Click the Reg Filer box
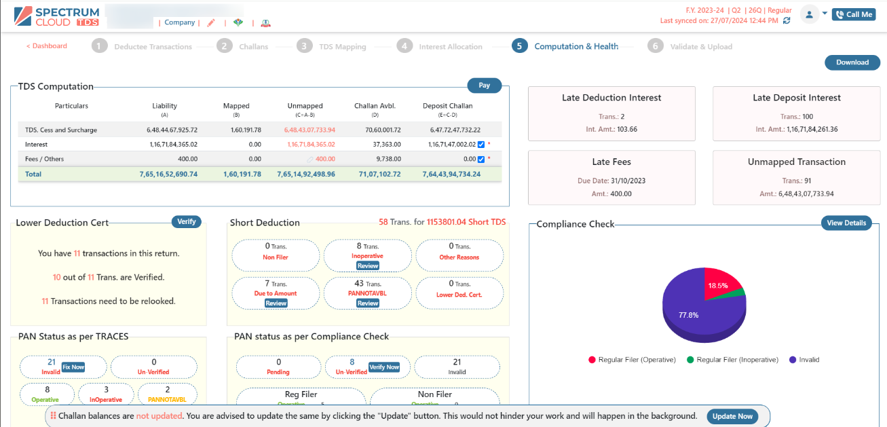Viewport: 887px width, 427px height. pyautogui.click(x=301, y=397)
